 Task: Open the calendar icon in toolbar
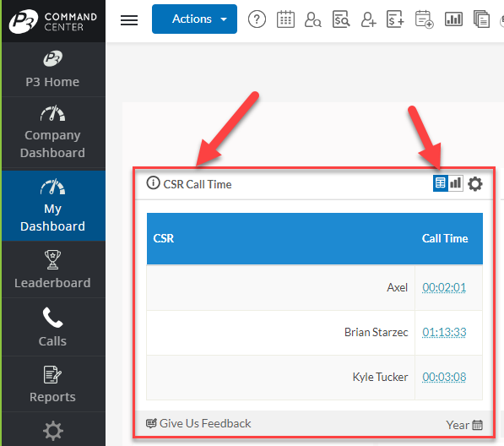[x=285, y=19]
